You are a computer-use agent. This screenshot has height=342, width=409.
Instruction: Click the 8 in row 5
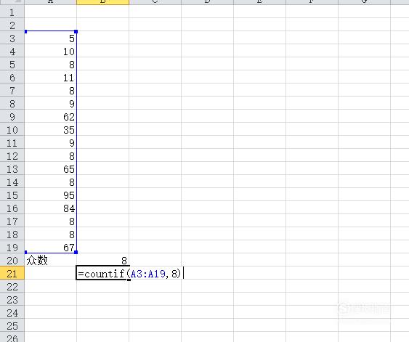pos(51,64)
